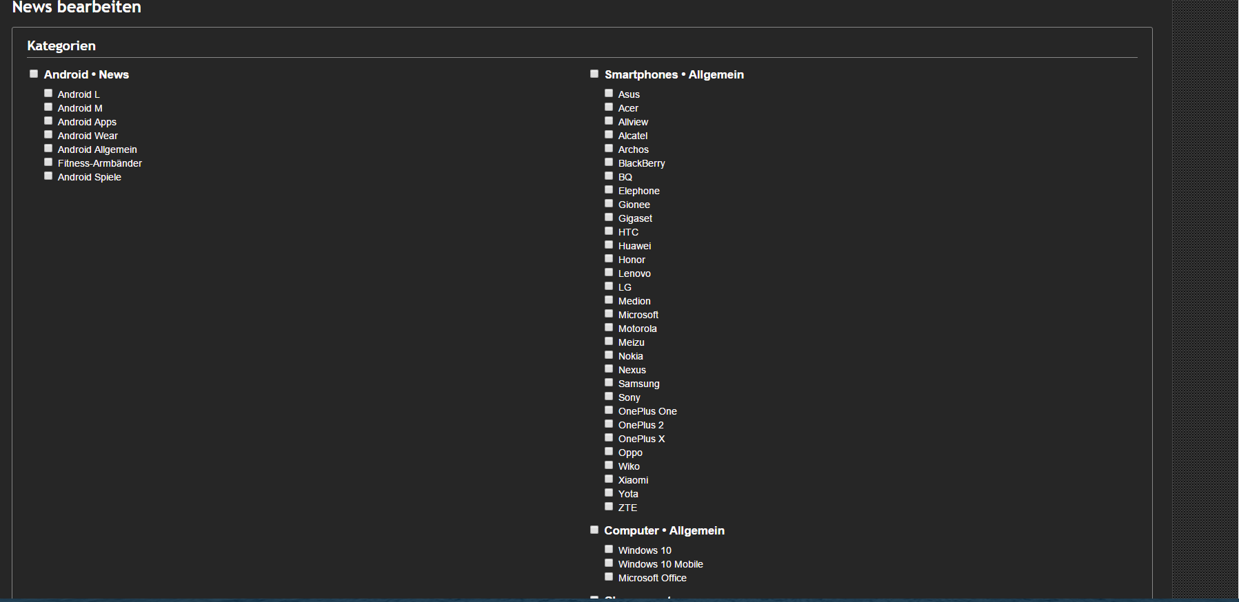Image resolution: width=1239 pixels, height=602 pixels.
Task: Mark the Samsung category checkbox
Action: click(609, 382)
